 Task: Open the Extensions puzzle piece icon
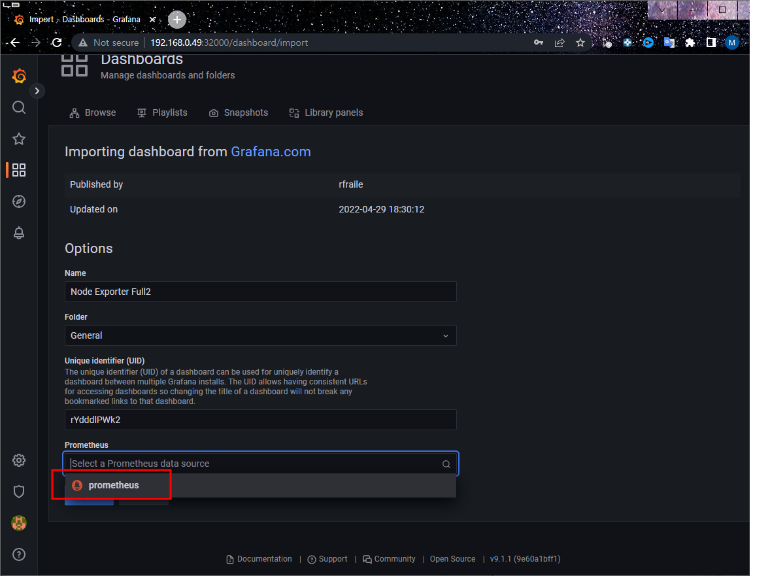point(690,42)
